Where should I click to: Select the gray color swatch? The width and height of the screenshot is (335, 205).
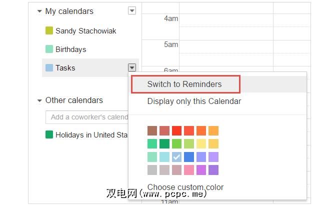tap(152, 170)
